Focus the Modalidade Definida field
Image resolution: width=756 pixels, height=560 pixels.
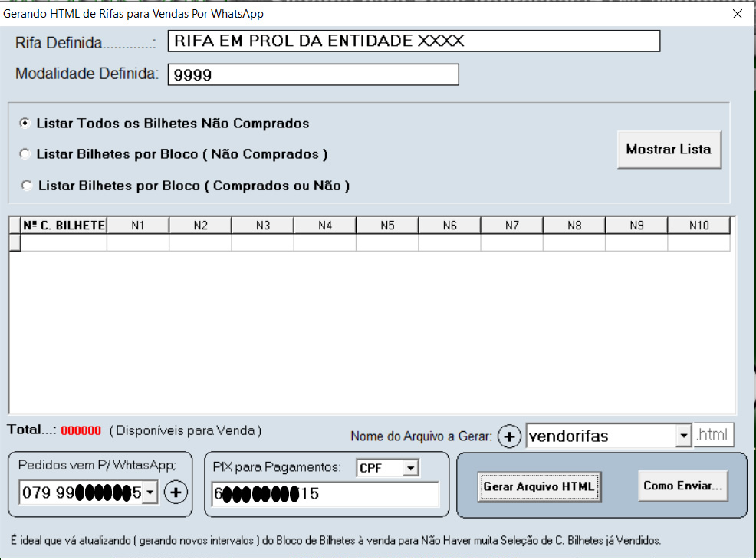[313, 74]
